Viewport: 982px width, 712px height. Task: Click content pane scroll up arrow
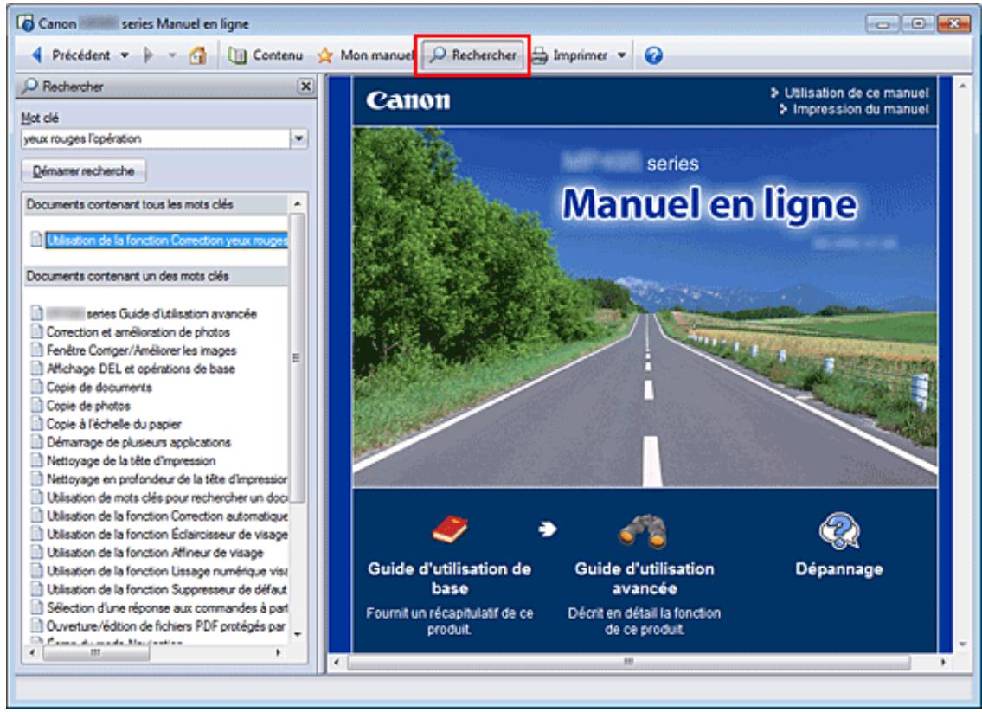click(x=963, y=85)
